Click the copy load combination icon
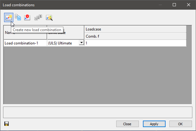The width and height of the screenshot is (196, 131). pos(18,17)
